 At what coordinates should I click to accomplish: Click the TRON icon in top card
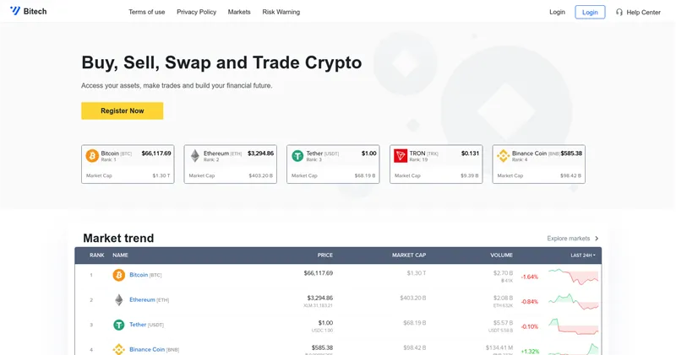(401, 156)
